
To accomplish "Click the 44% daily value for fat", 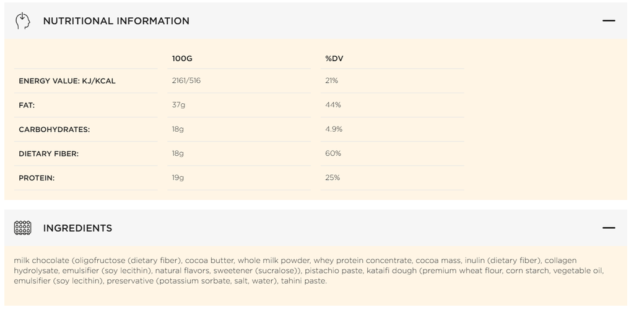I will point(333,105).
